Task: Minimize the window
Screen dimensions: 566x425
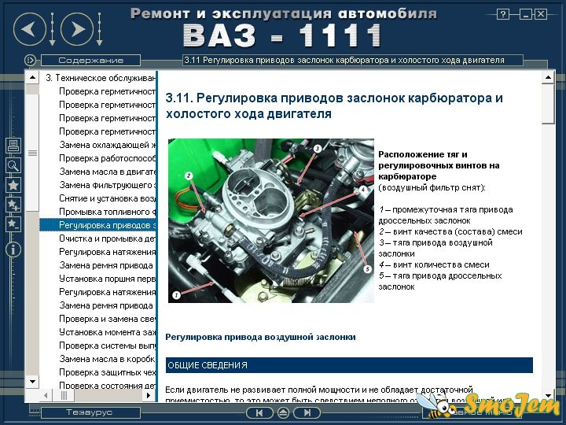Action: click(x=526, y=14)
